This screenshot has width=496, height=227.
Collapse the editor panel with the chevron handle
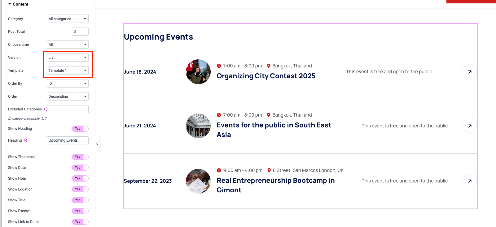pyautogui.click(x=97, y=144)
